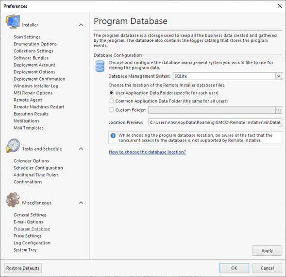This screenshot has width=286, height=277.
Task: Click the Location Preview path field
Action: pyautogui.click(x=215, y=122)
